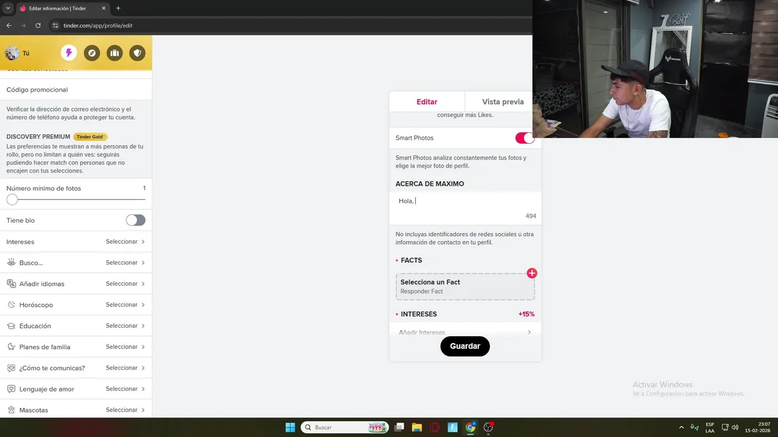Click the purple Boost lightning icon

pyautogui.click(x=69, y=53)
